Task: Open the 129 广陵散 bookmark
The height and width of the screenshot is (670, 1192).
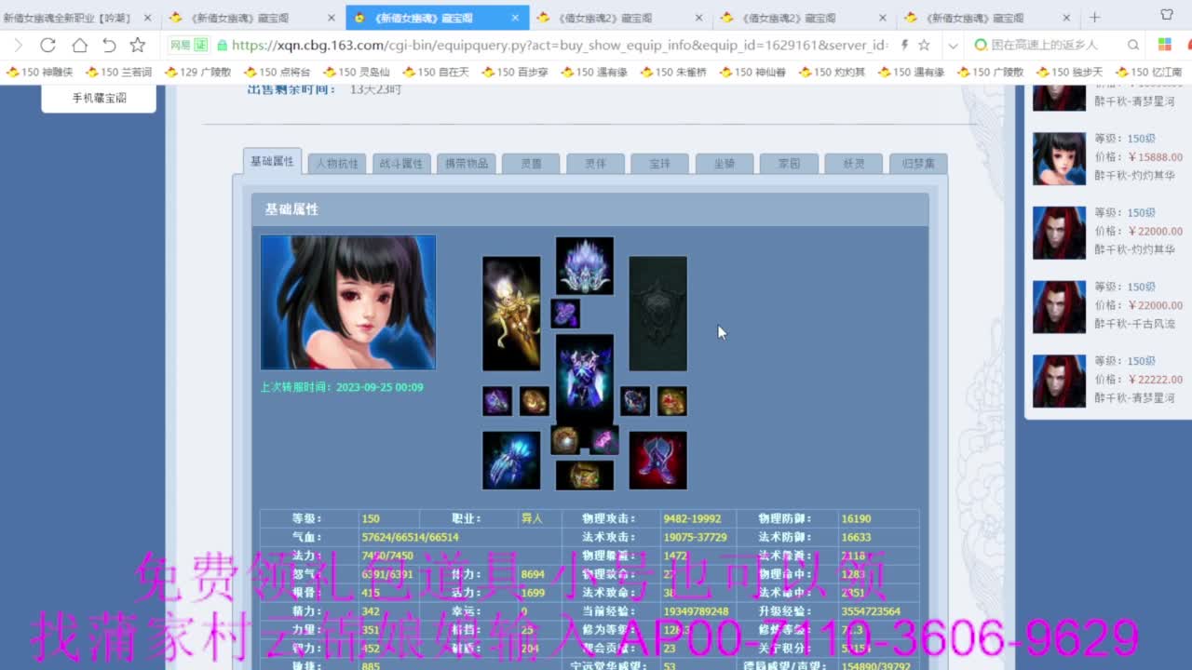Action: (197, 72)
